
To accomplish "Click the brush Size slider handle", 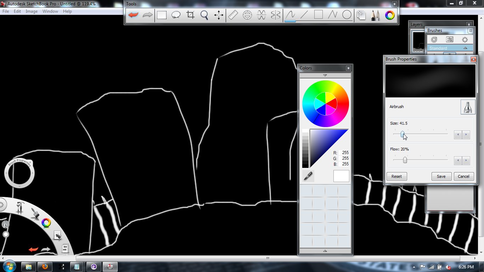I will [403, 134].
